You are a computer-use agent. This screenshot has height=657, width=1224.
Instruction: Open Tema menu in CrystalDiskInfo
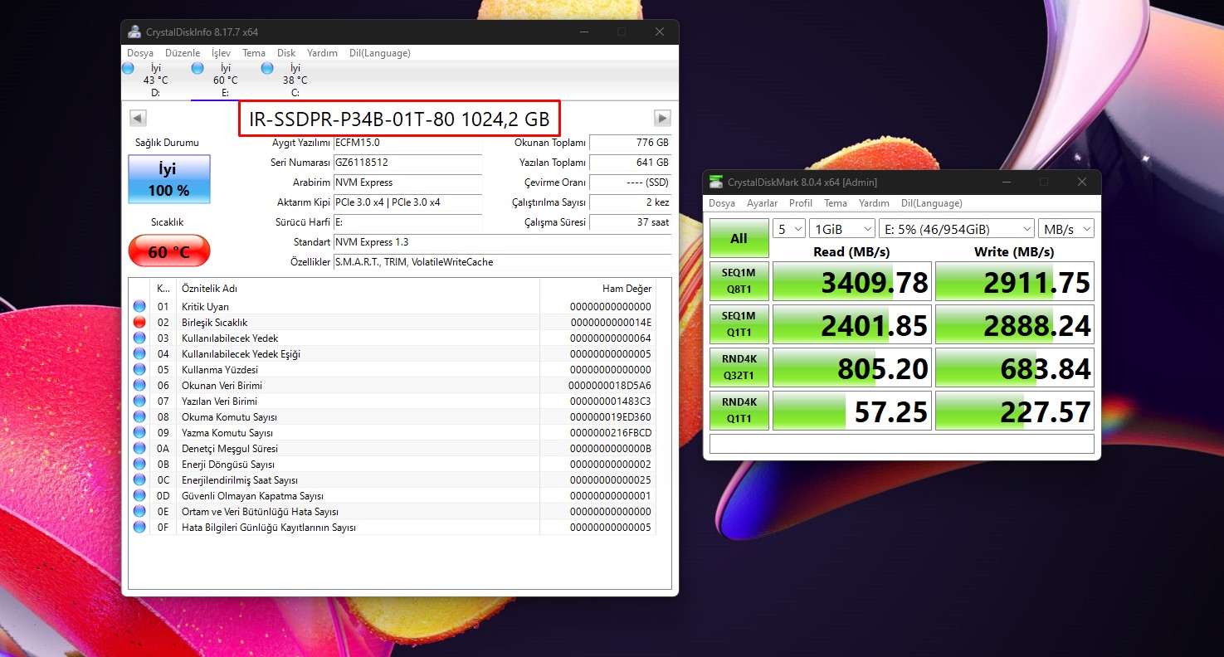[x=254, y=53]
